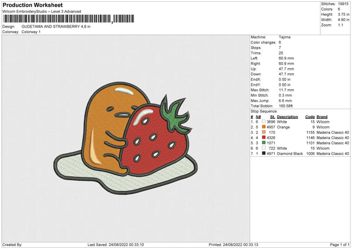352x249 pixels.
Task: Click the 'Color changes:' label
Action: point(263,42)
